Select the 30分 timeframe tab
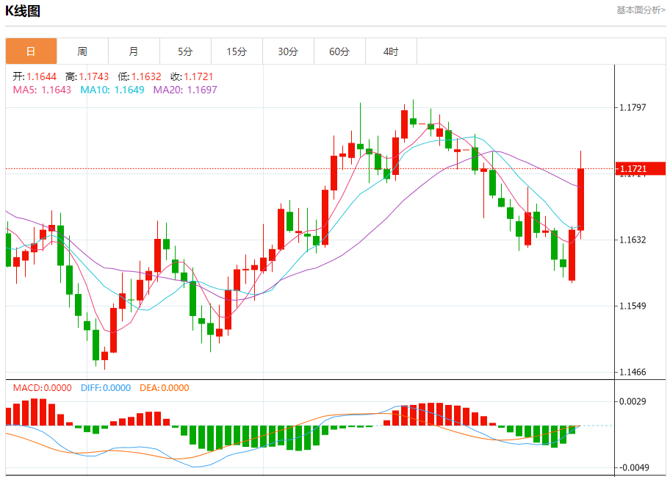The width and height of the screenshot is (670, 477). click(288, 51)
